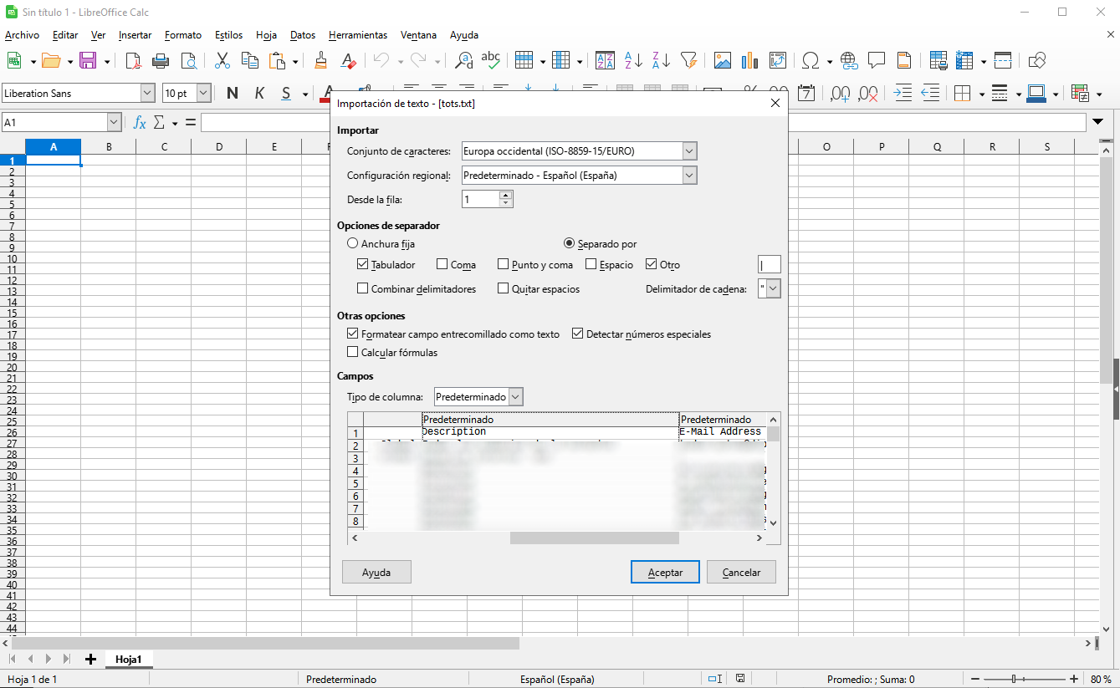Uncheck the Tabulador checkbox

362,264
